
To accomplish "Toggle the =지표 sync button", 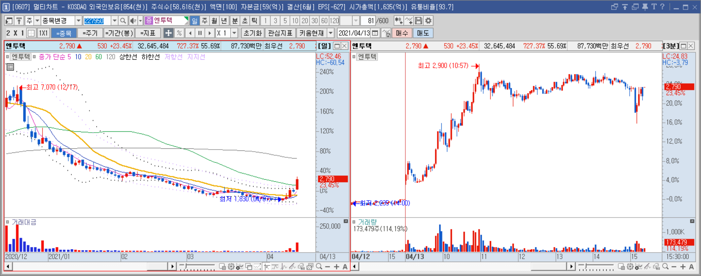I will (148, 33).
